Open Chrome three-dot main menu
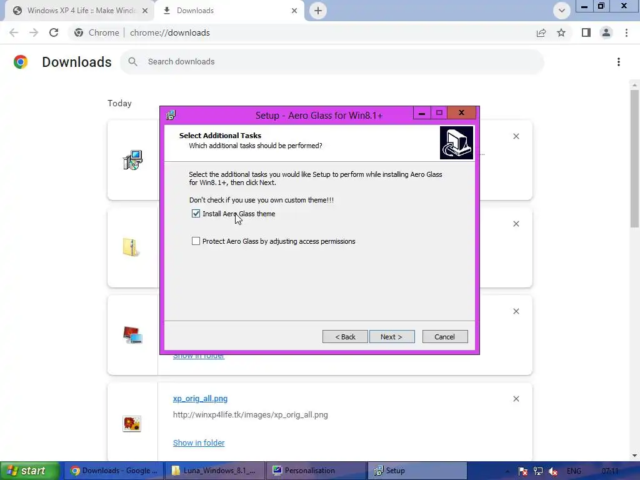640x480 pixels. coord(626,32)
